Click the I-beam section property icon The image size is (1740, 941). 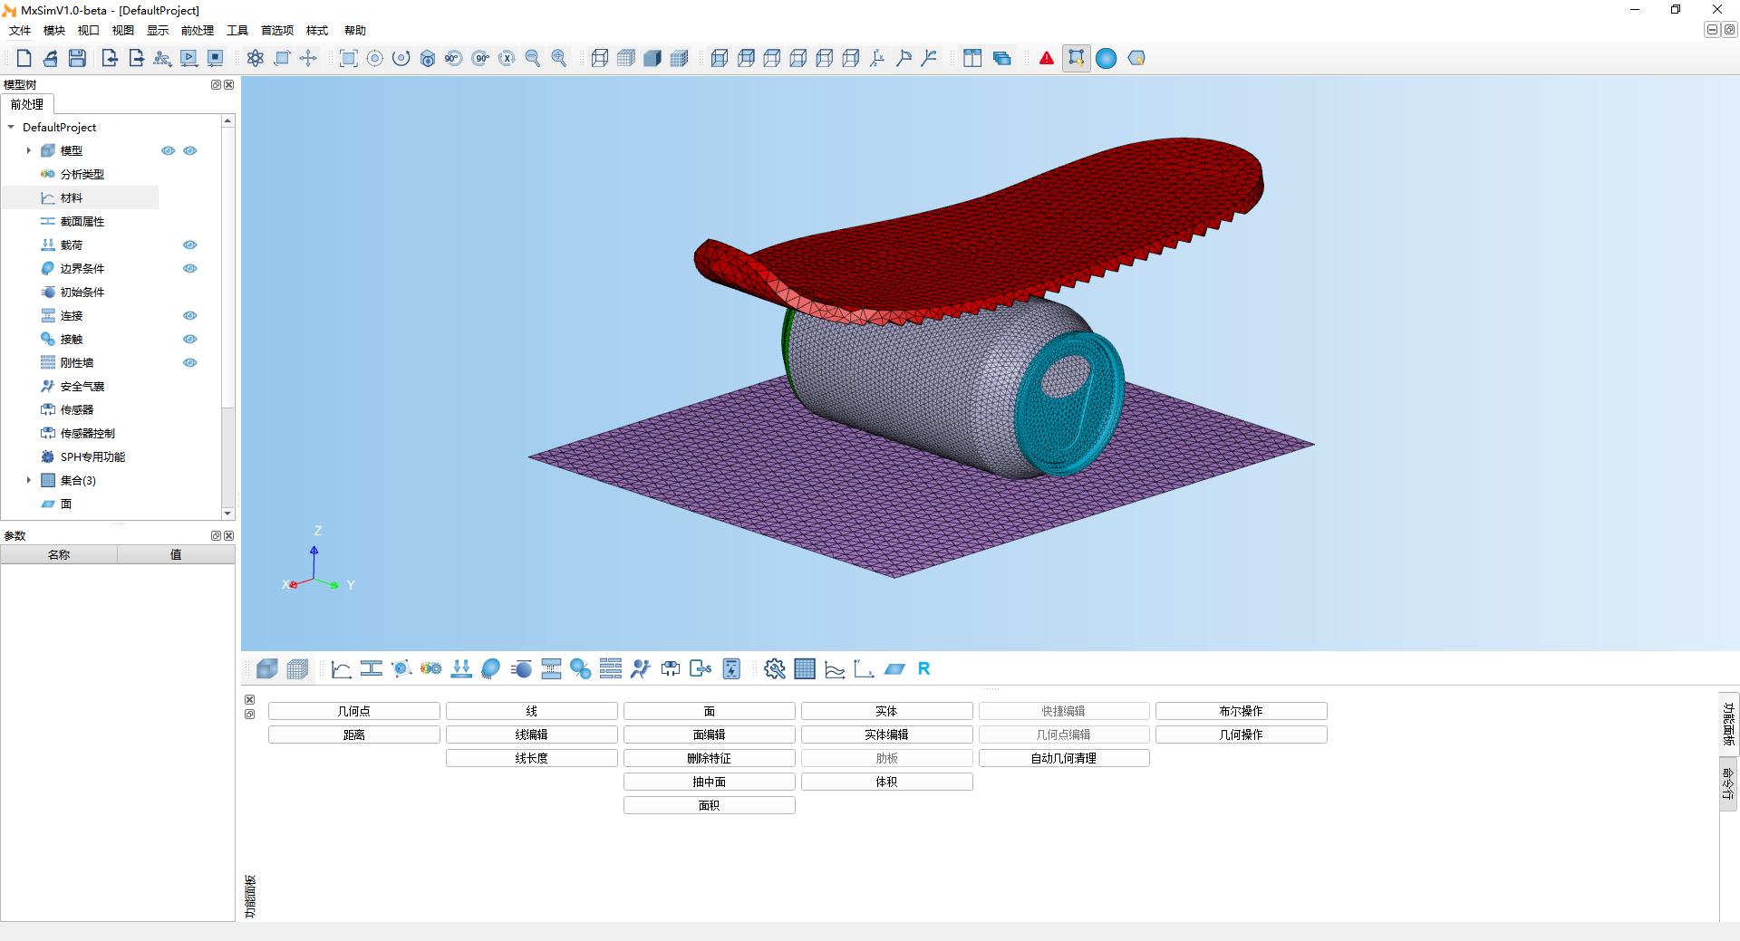371,668
